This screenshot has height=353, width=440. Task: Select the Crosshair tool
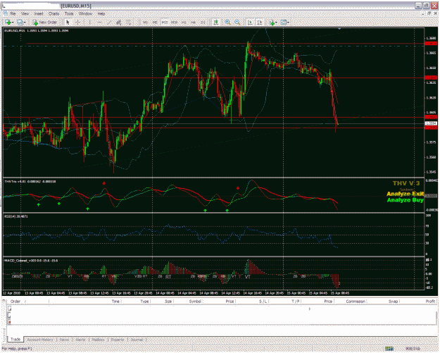[77, 22]
